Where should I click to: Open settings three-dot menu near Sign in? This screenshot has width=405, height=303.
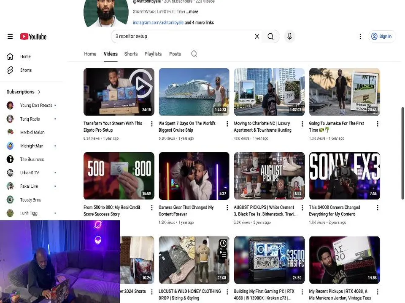360,36
